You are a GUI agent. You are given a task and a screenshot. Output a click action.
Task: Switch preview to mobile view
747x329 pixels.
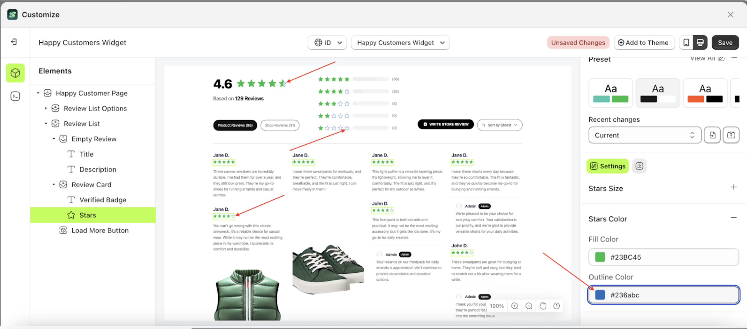click(x=686, y=42)
